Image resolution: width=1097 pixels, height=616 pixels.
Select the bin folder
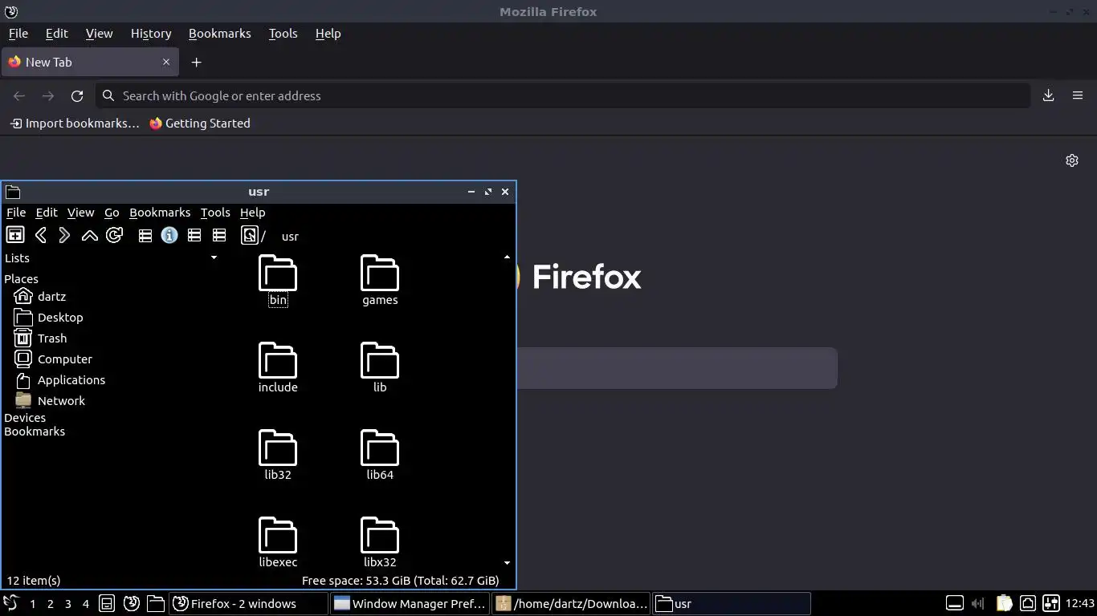coord(278,281)
